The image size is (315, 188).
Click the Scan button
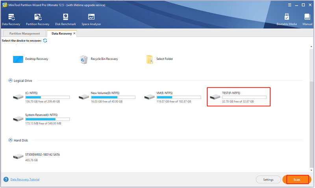[x=297, y=180]
